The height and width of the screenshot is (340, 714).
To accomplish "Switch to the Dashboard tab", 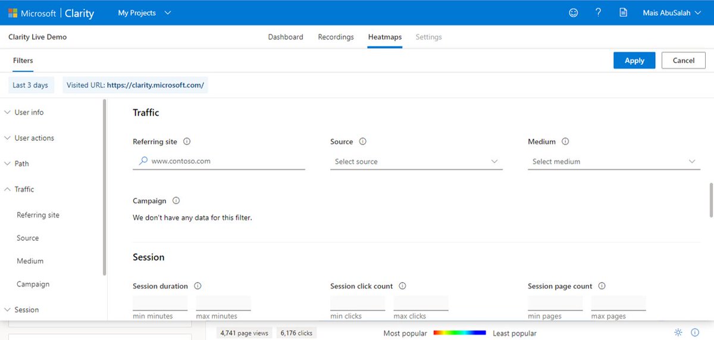I will point(286,37).
